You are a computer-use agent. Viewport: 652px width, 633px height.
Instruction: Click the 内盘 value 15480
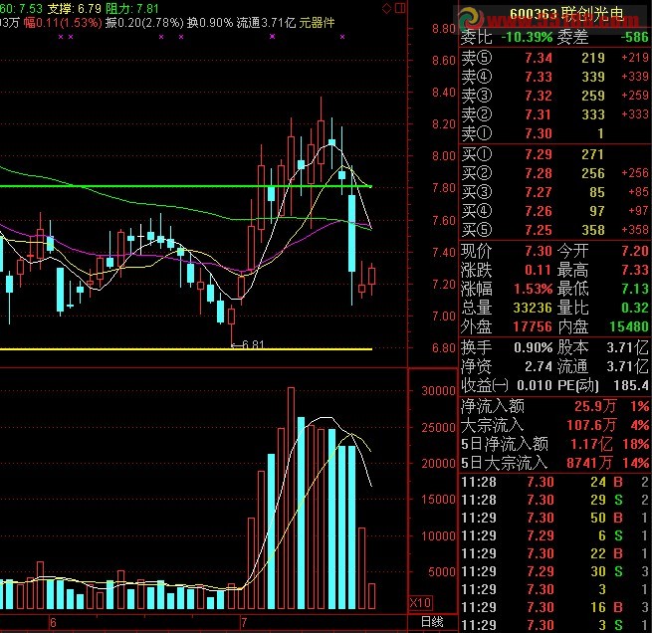(x=629, y=326)
